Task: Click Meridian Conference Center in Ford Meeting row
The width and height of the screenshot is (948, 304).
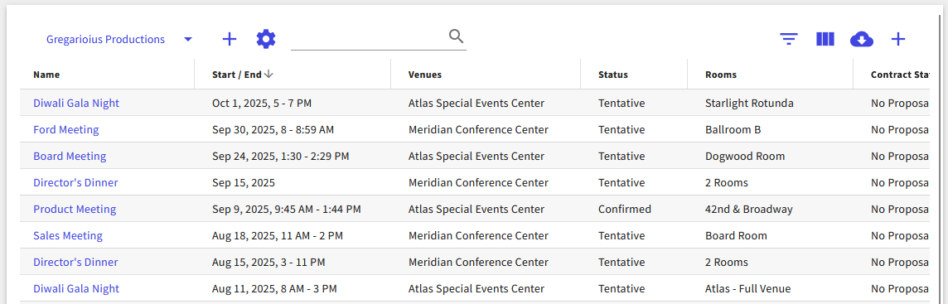Action: (x=478, y=130)
